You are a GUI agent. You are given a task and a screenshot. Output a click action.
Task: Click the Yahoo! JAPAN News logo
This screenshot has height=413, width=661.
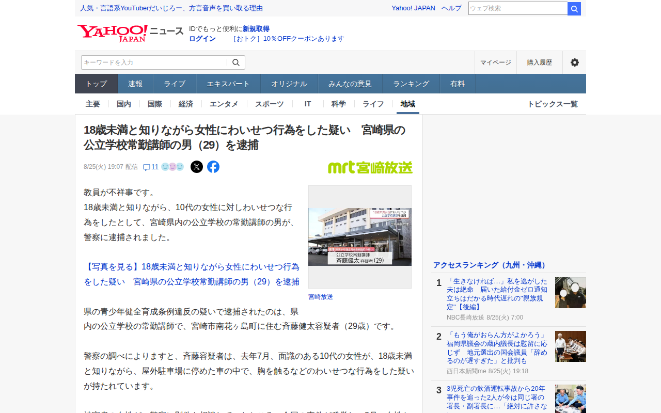[130, 33]
